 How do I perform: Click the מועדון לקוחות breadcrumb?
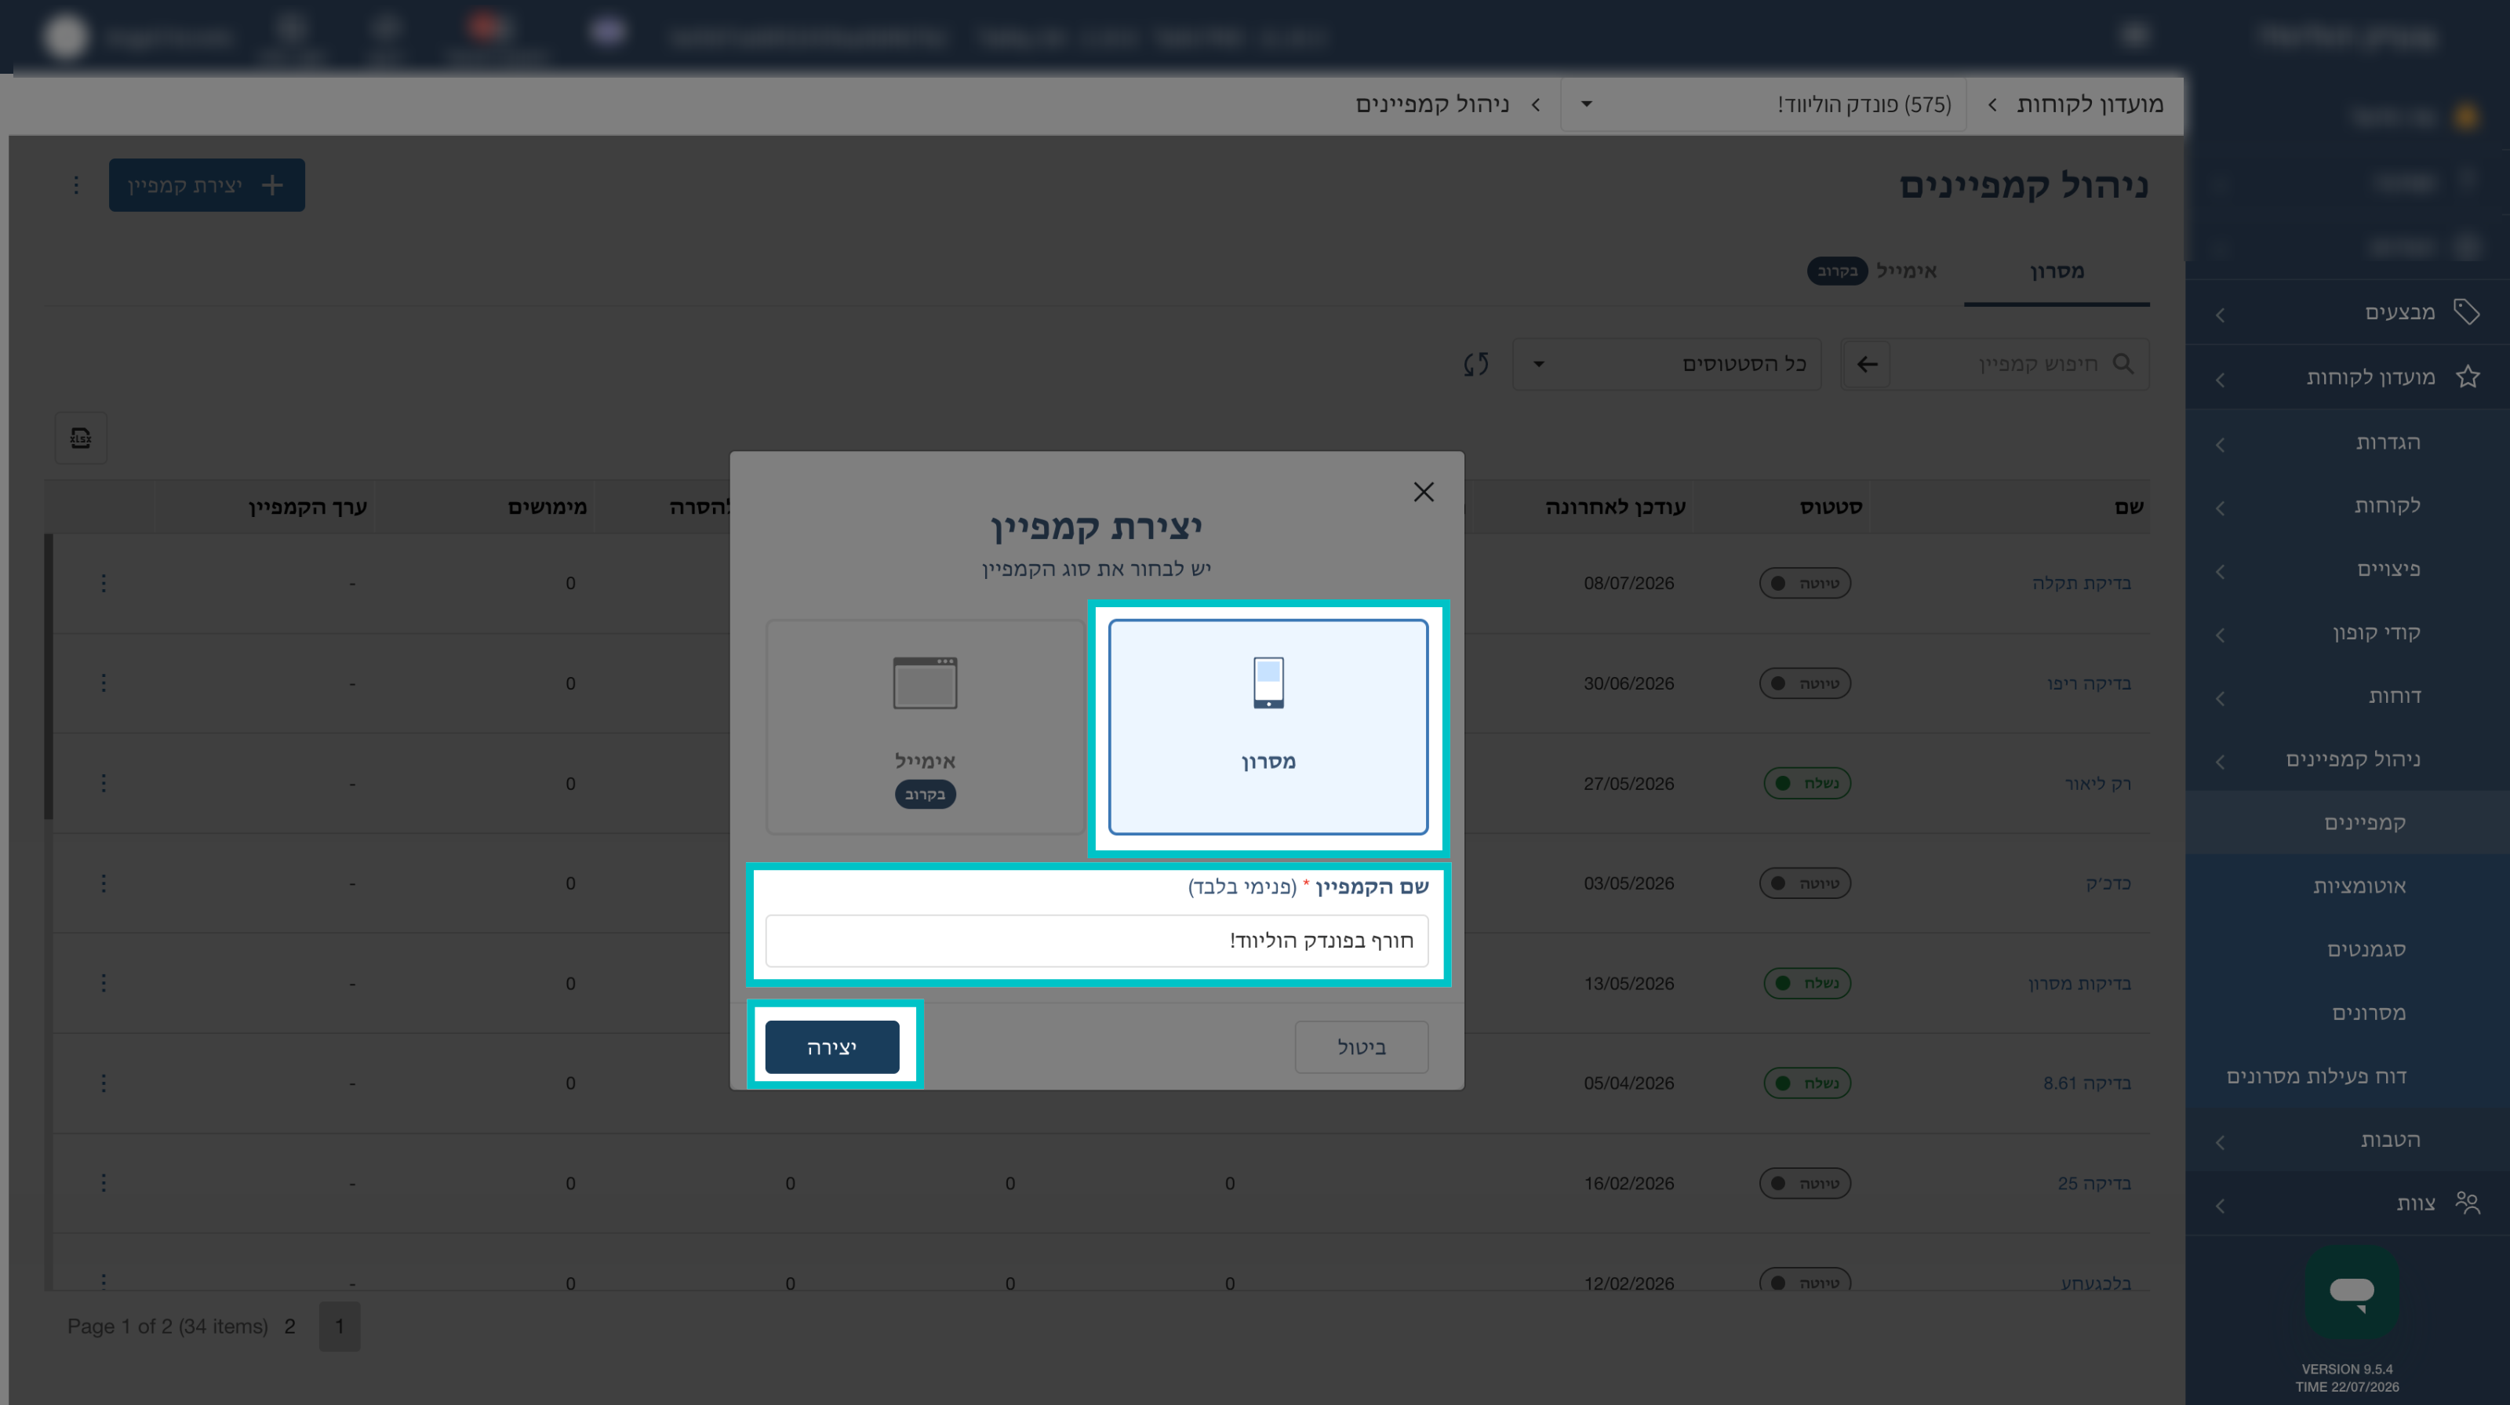(x=2090, y=104)
